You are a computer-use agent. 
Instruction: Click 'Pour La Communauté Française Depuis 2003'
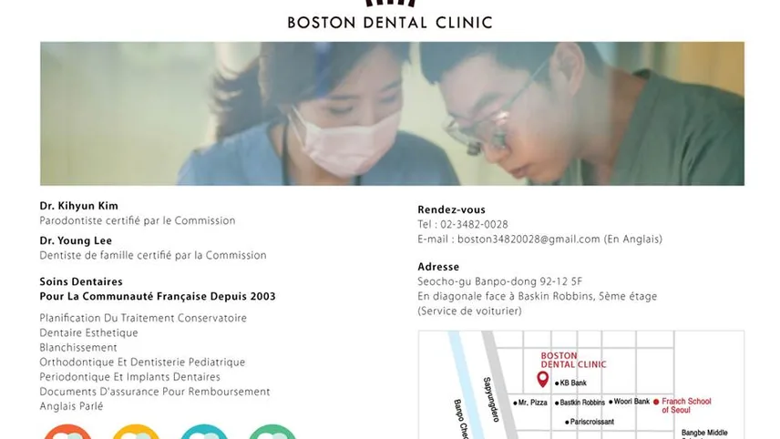coord(158,297)
